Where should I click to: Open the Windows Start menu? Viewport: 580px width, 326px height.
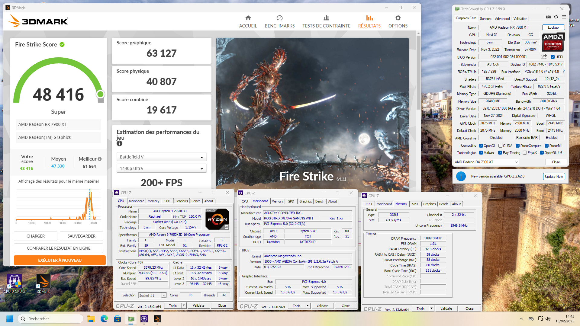[x=10, y=319]
